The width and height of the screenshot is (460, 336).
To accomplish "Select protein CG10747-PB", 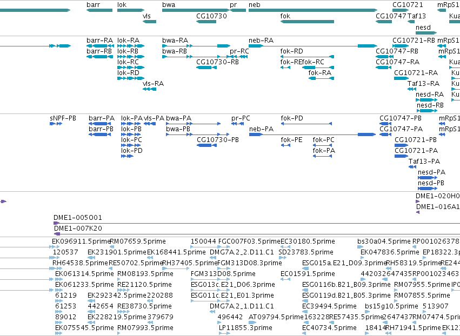I will coord(385,124).
